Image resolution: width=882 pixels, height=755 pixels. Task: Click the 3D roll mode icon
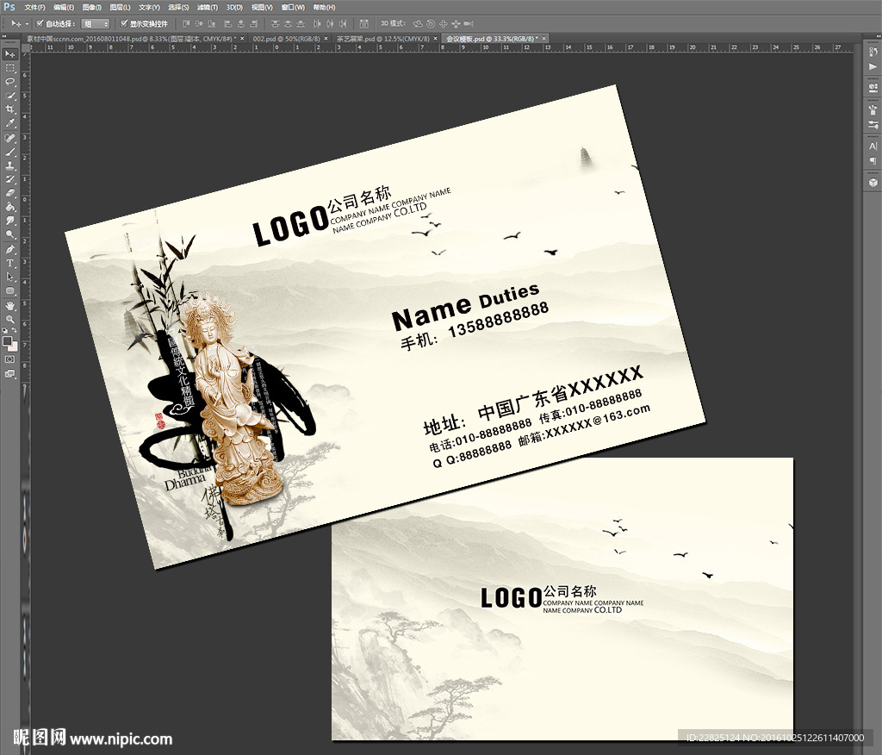click(x=431, y=23)
